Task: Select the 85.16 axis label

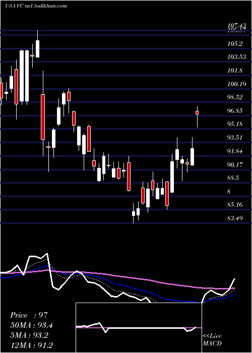Action: [235, 205]
